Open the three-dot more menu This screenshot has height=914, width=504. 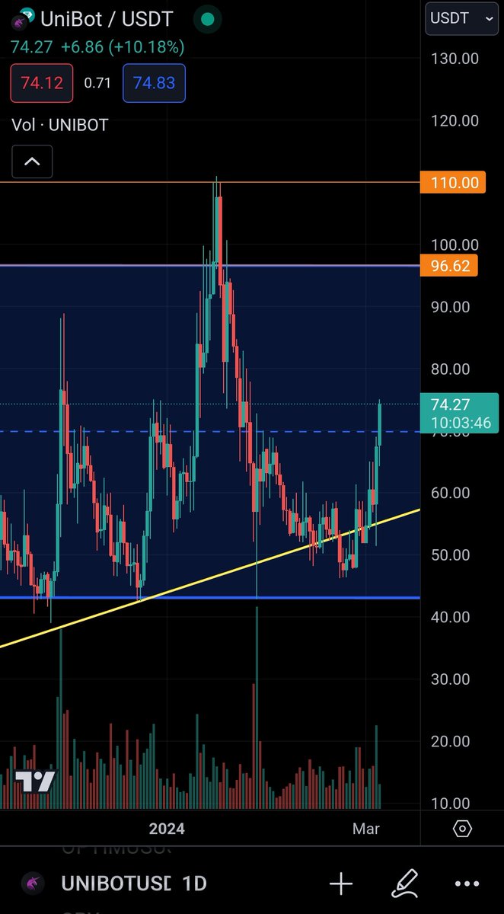(467, 884)
